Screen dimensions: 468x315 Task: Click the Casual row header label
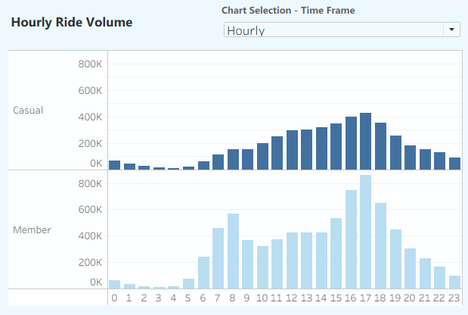click(x=29, y=111)
